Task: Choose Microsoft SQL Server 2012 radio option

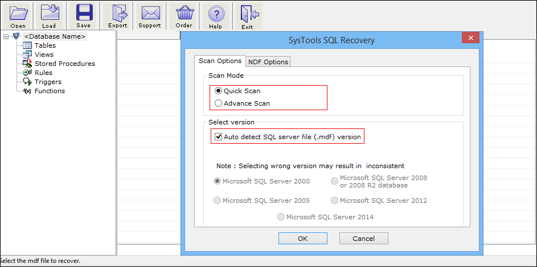Action: coord(335,201)
